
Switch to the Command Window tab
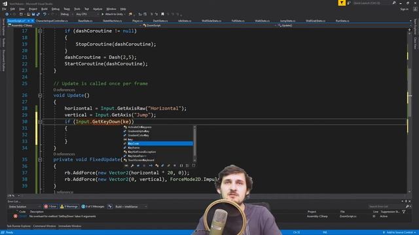click(45, 226)
